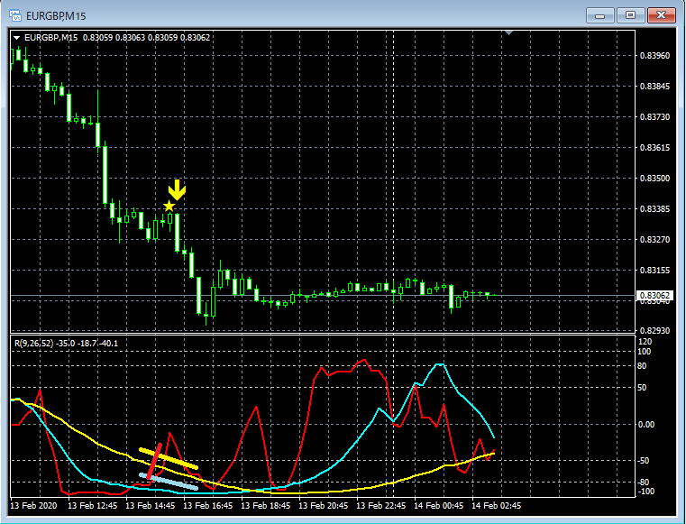Maximize the EURGBP,M15 chart window

[630, 15]
